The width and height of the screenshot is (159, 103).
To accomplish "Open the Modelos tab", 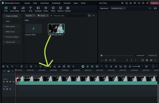I will [68, 9].
